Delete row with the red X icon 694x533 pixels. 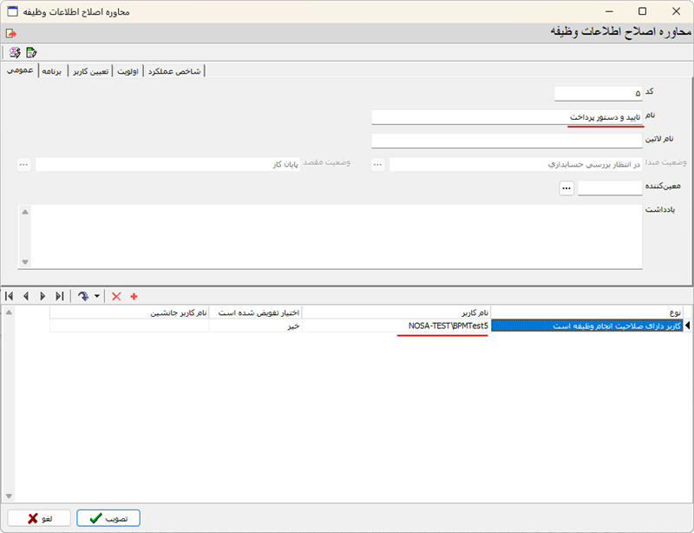116,296
